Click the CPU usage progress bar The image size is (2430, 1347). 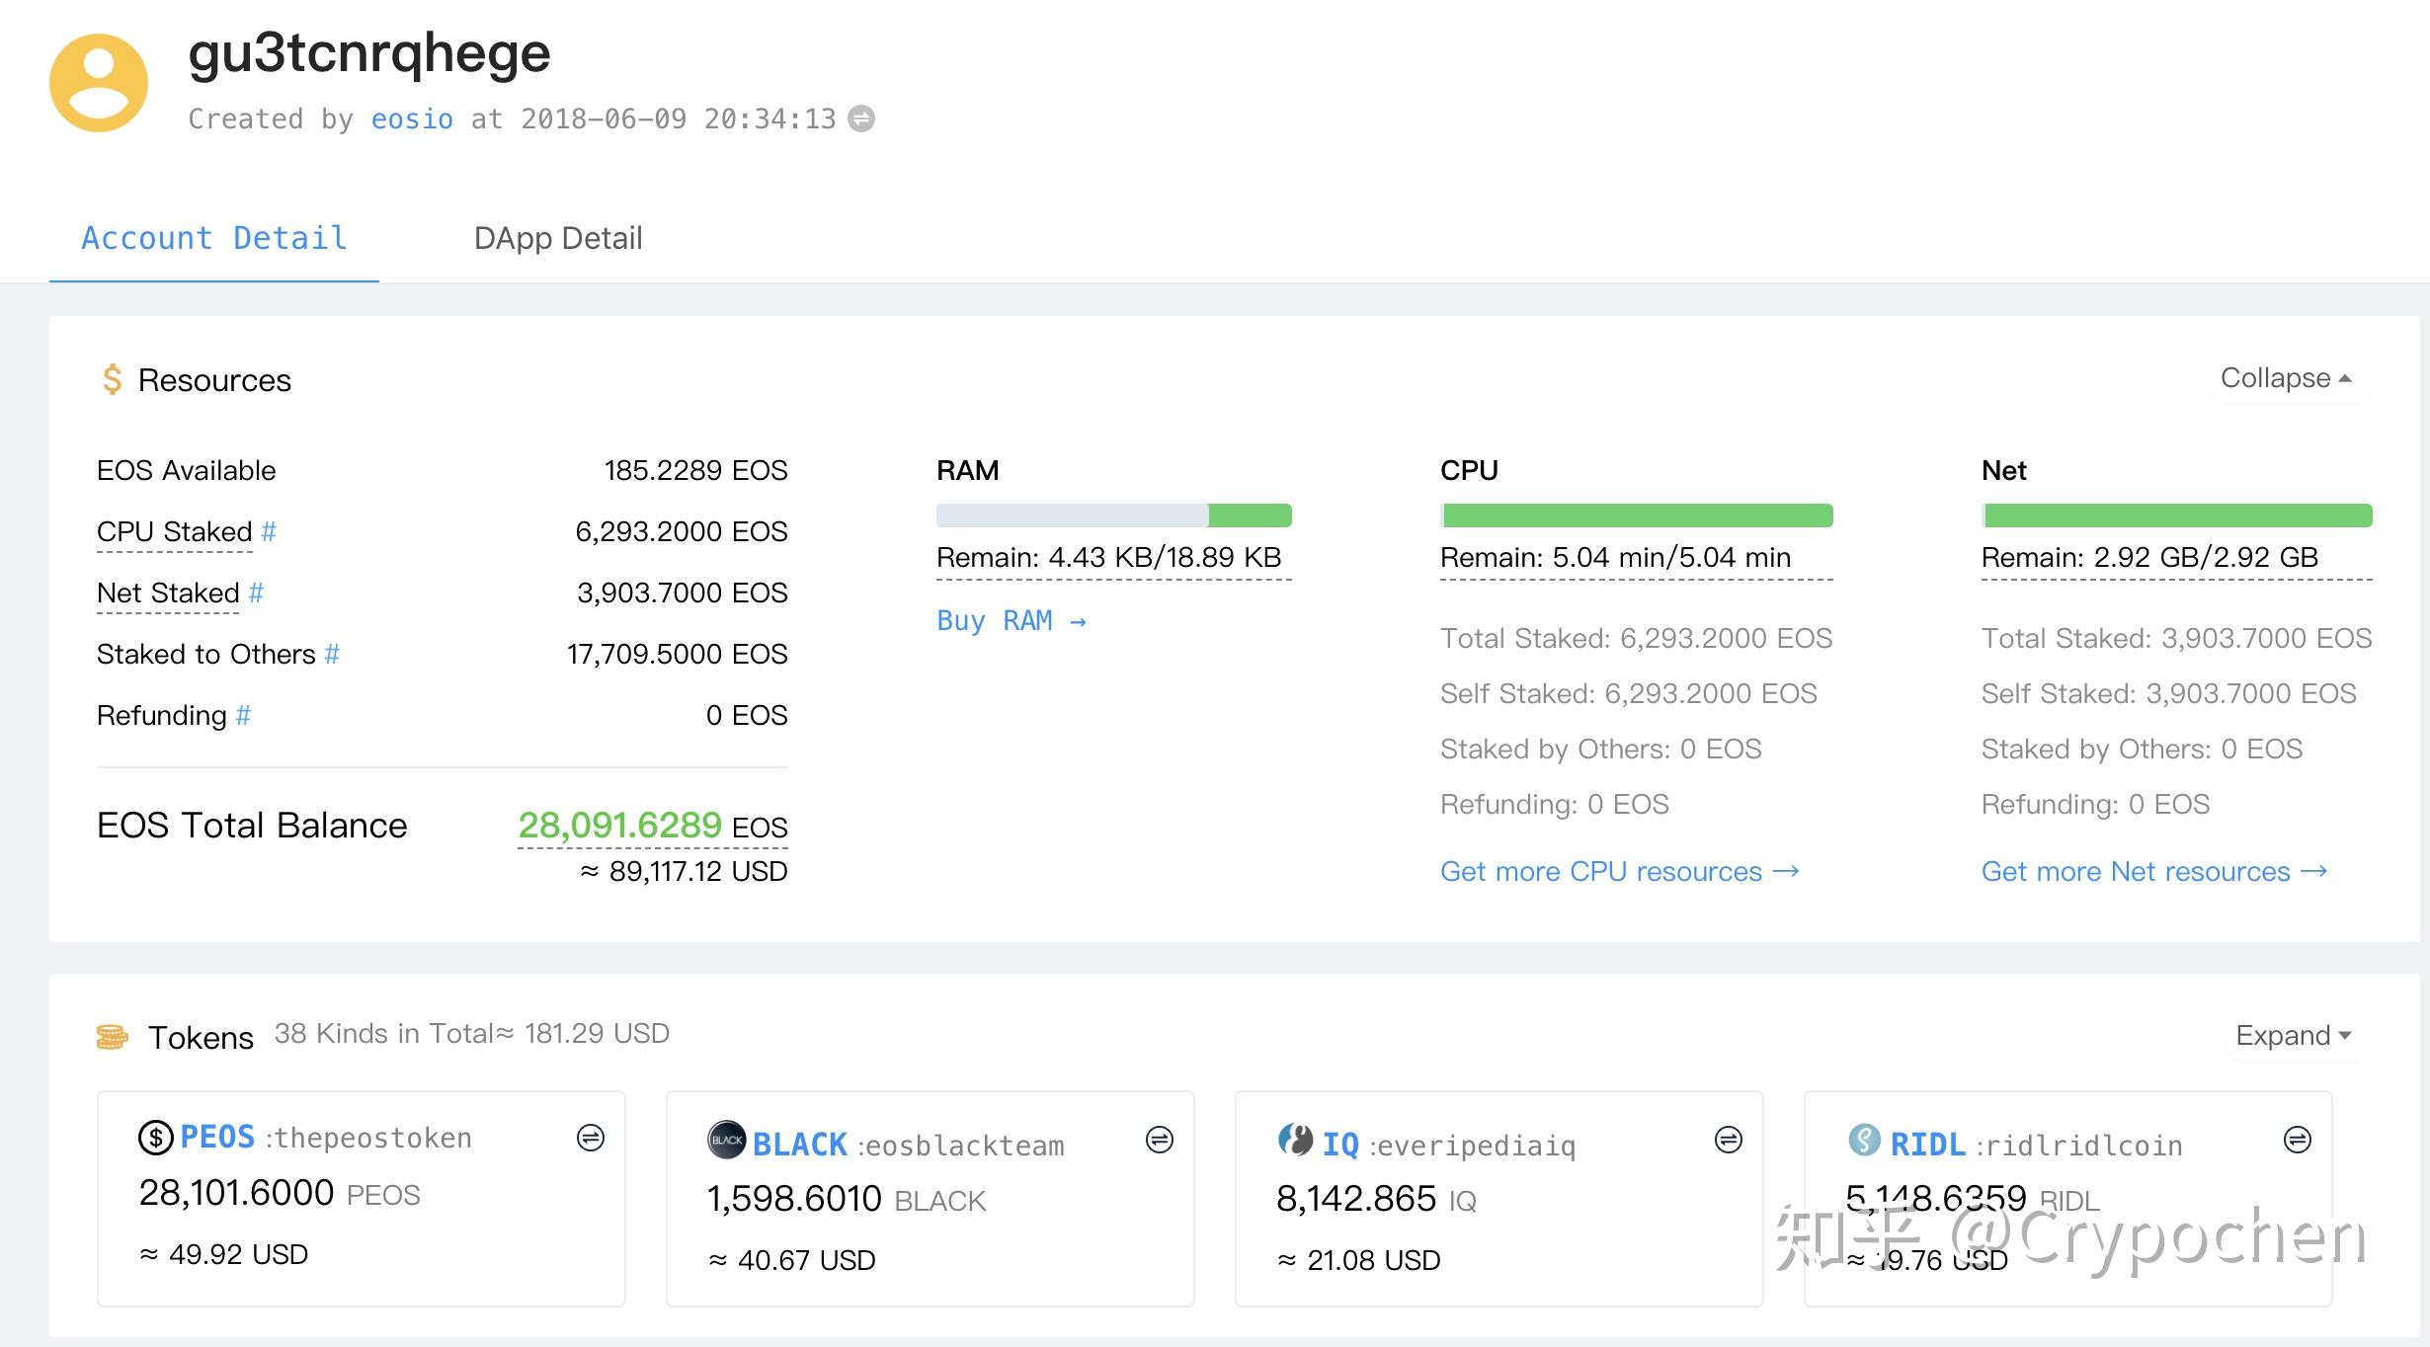1637,515
